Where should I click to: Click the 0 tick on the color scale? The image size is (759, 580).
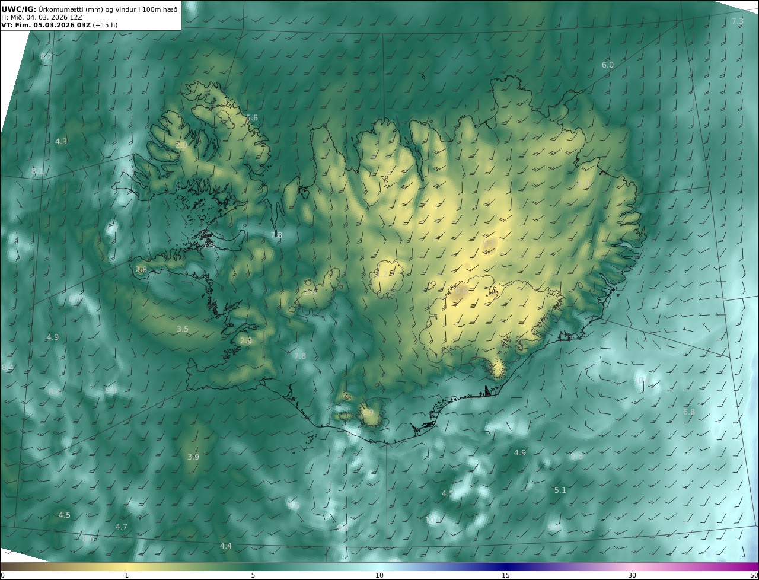click(x=2, y=575)
